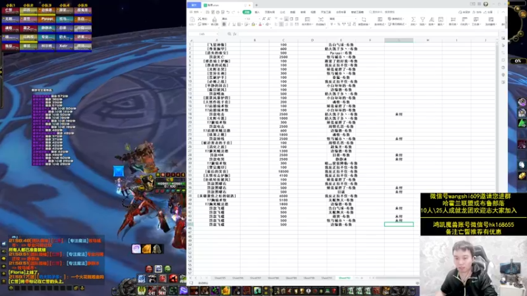The height and width of the screenshot is (296, 527).
Task: Open the number format dropdown
Action: (356, 19)
